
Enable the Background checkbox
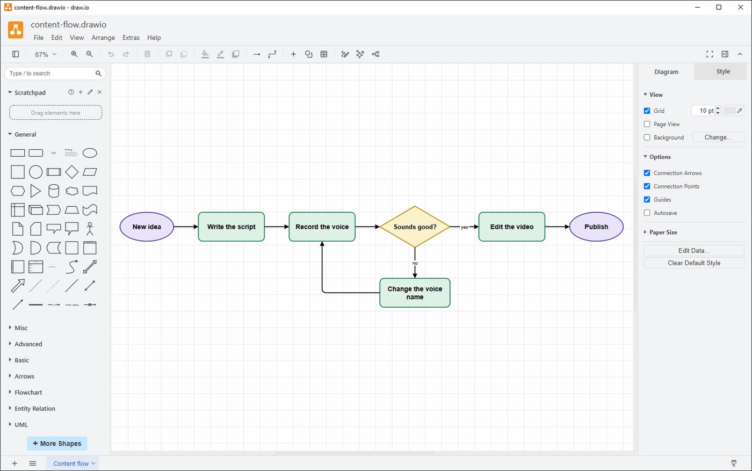[x=647, y=137]
